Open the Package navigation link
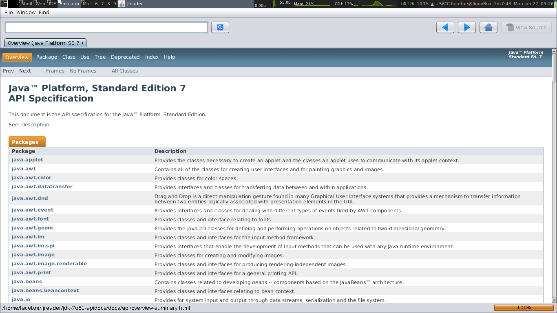557x313 pixels. [46, 57]
